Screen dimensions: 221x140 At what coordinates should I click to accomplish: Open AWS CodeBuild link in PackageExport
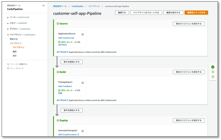[x=65, y=86]
